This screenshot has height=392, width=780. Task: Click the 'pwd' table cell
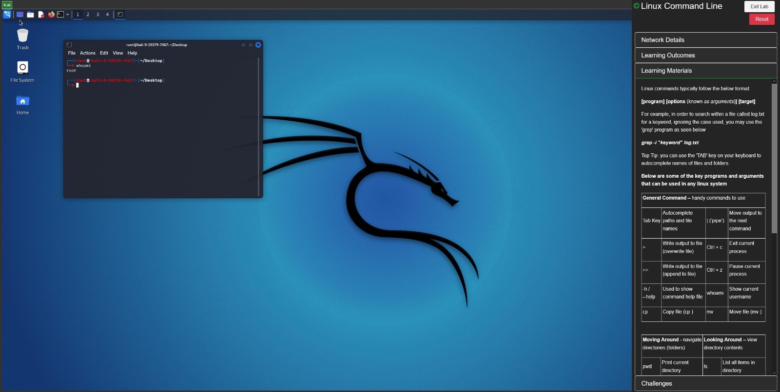click(x=651, y=366)
